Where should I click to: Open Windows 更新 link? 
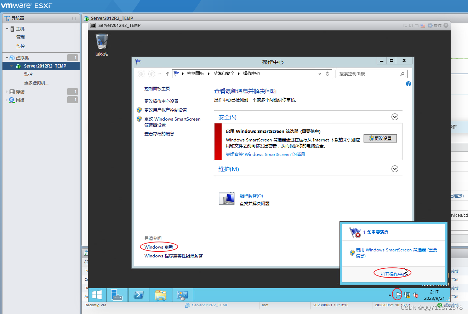click(159, 247)
